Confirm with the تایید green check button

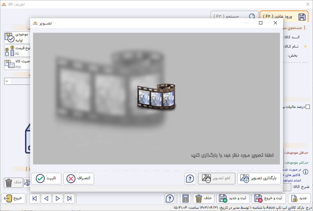coord(46,178)
